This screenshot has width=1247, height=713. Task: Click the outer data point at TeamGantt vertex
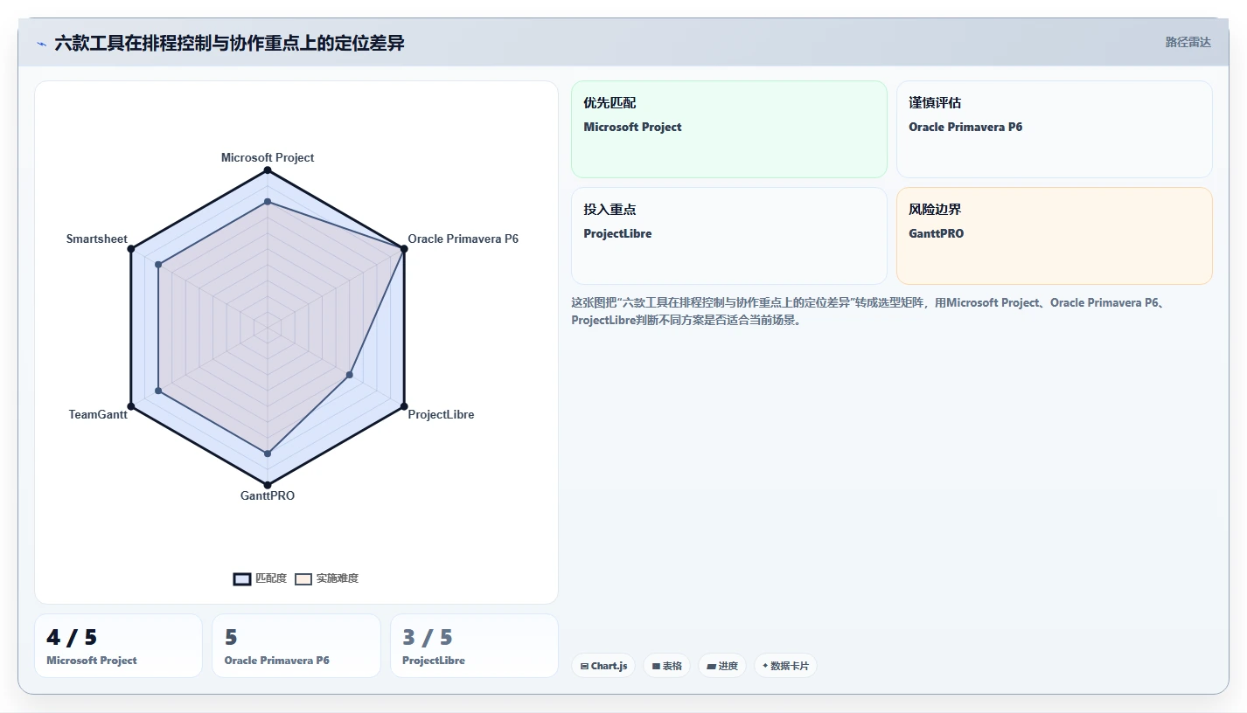pos(131,406)
